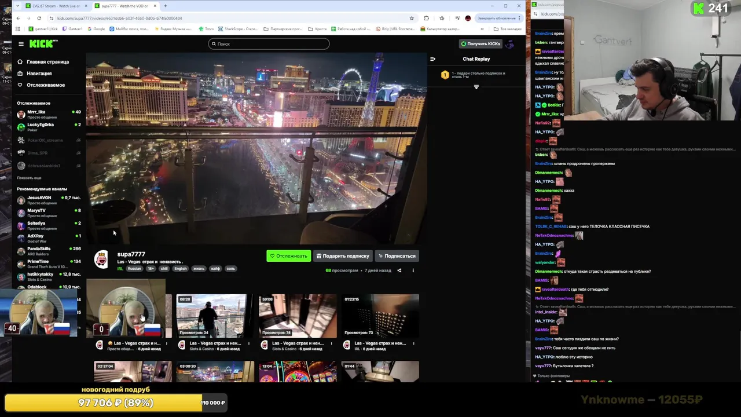This screenshot has width=741, height=417.
Task: Open the Trovo bookmark
Action: click(207, 29)
